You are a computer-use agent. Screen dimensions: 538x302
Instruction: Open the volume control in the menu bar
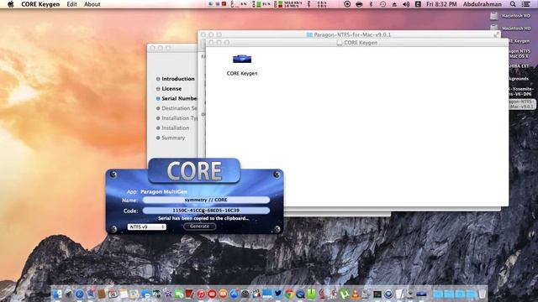(x=406, y=4)
